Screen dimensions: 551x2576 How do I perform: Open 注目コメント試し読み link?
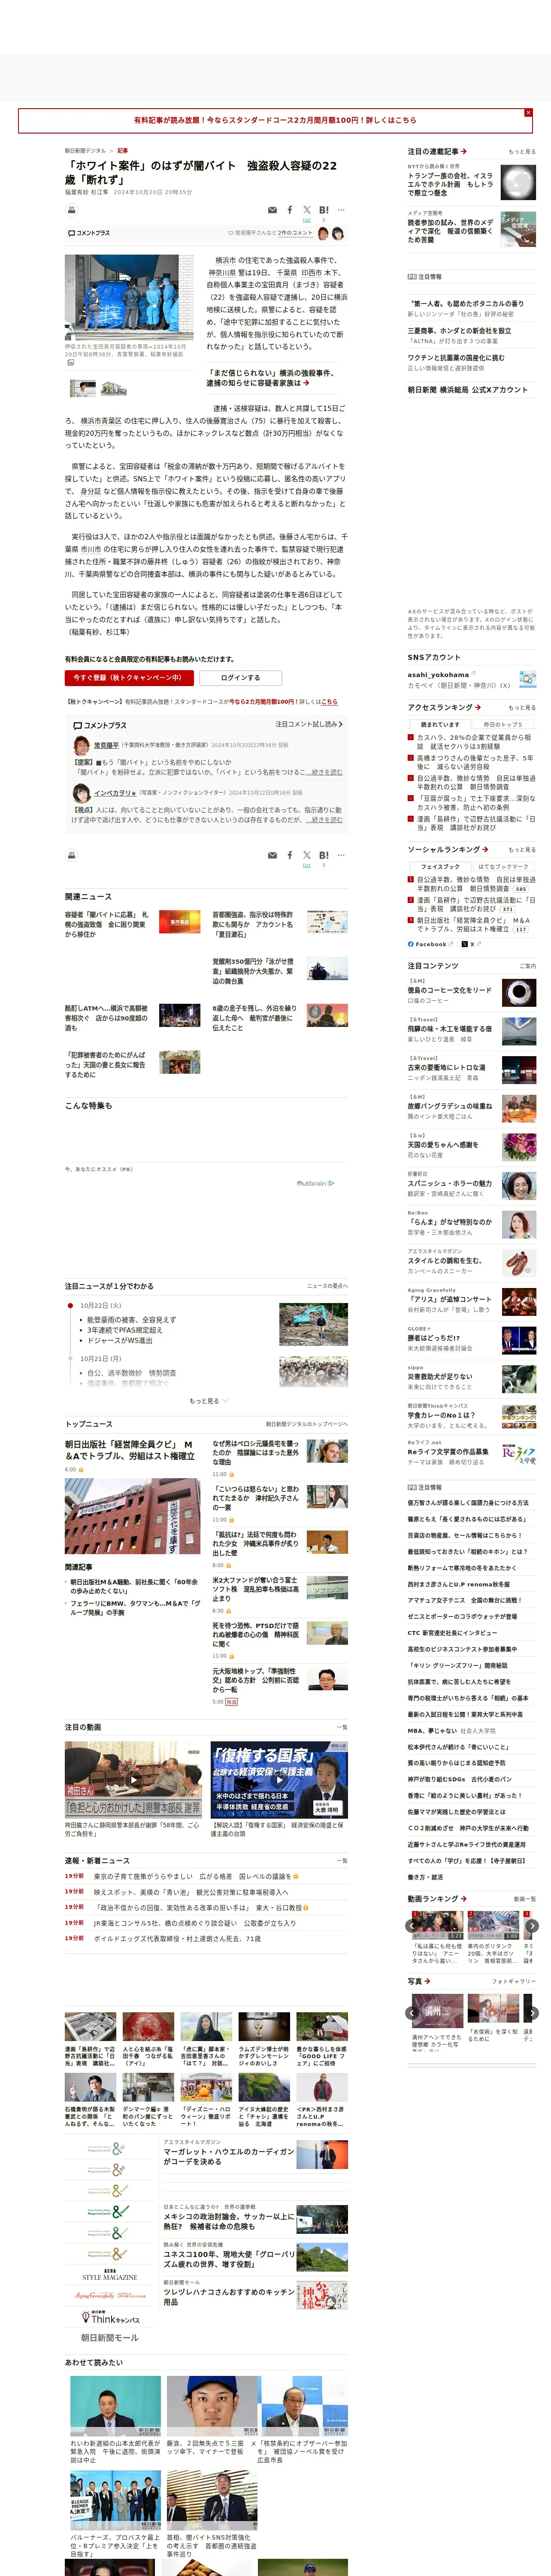pyautogui.click(x=309, y=724)
